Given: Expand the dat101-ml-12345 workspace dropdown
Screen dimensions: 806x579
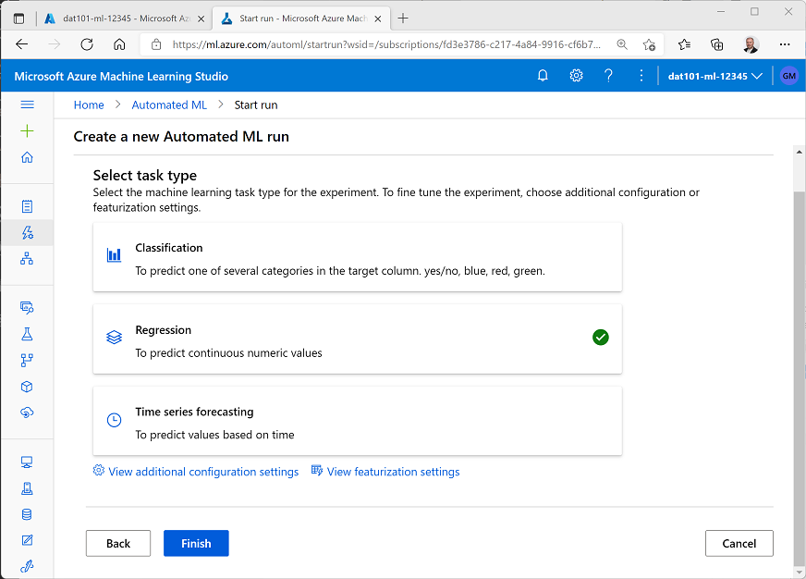Looking at the screenshot, I should click(714, 76).
